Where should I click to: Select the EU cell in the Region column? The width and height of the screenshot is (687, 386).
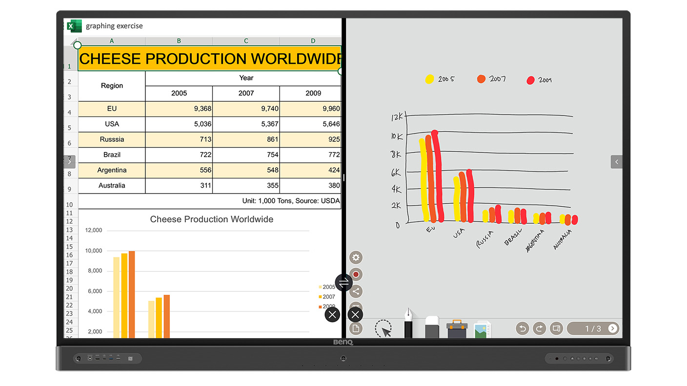[x=111, y=109]
